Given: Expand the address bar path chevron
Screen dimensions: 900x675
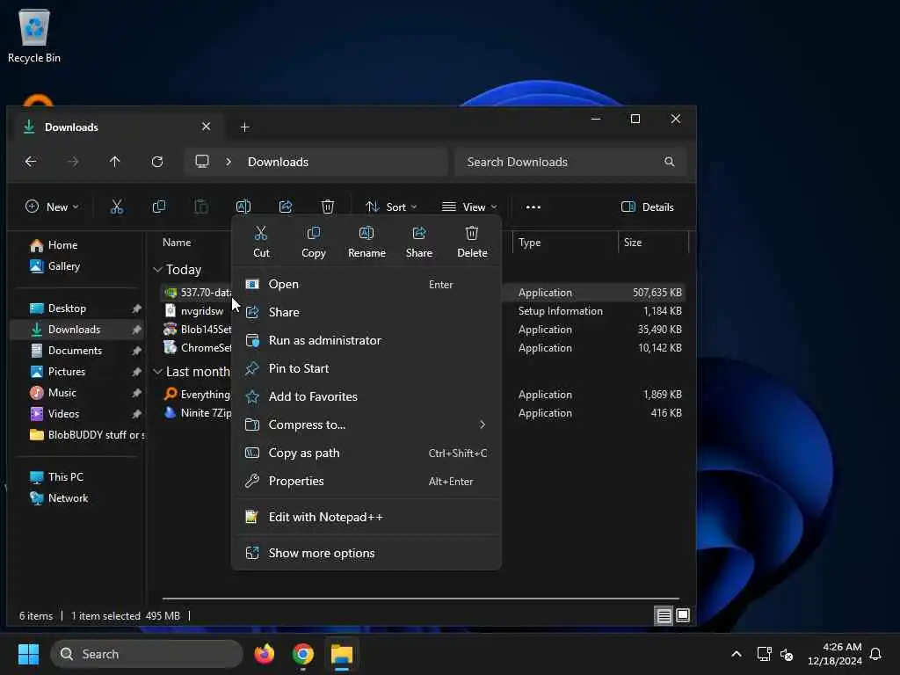Looking at the screenshot, I should pos(229,162).
